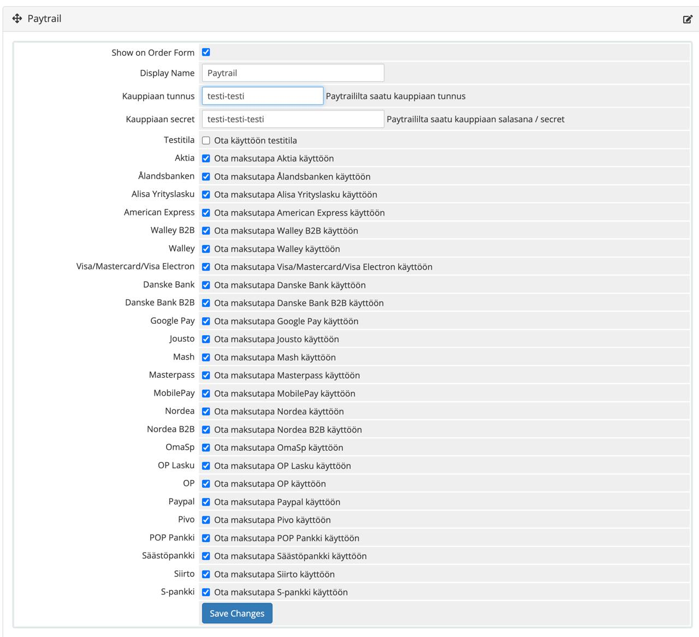The width and height of the screenshot is (699, 637).
Task: Click the 'Ota maksutapa Paypal käyttöön' label
Action: click(x=277, y=502)
